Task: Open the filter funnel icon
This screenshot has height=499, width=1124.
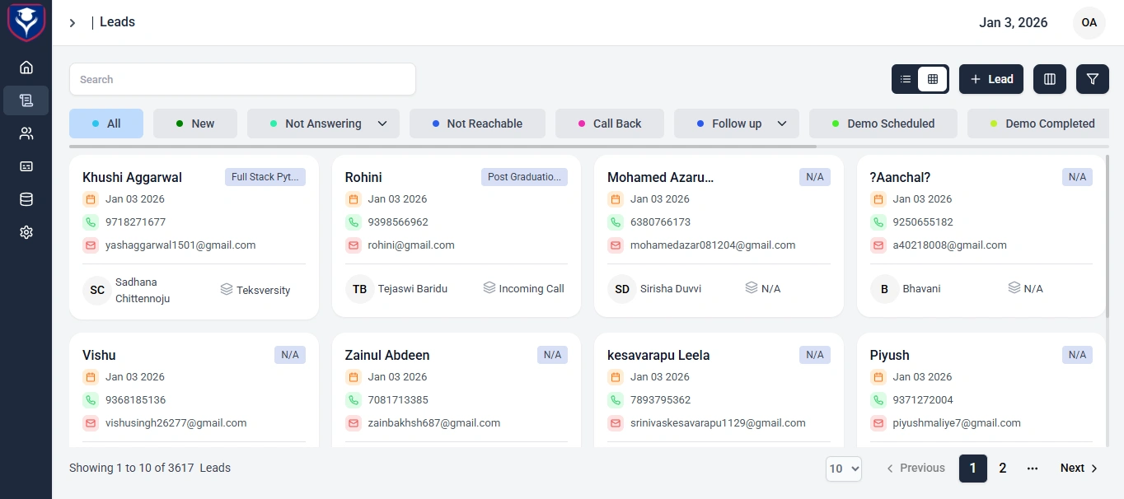Action: [x=1092, y=79]
